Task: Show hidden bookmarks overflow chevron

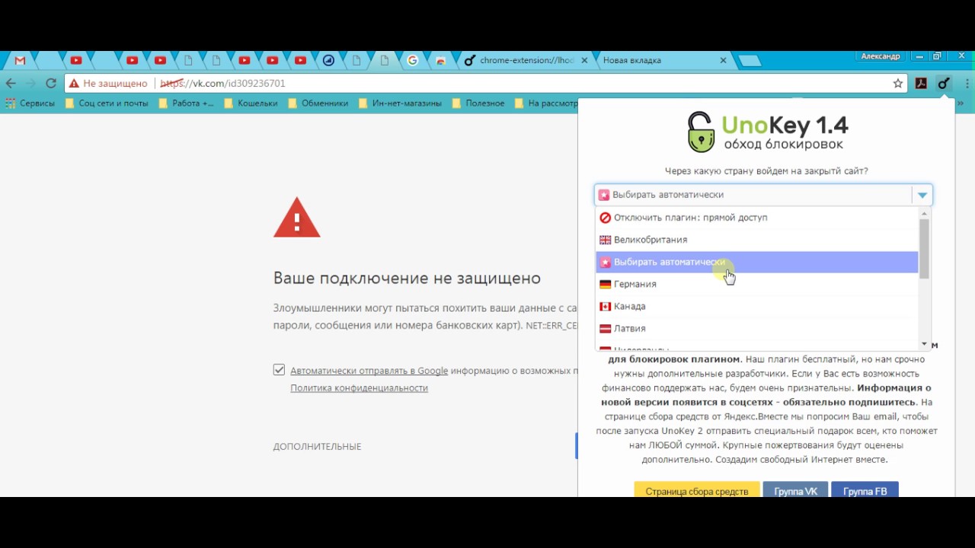Action: tap(962, 103)
